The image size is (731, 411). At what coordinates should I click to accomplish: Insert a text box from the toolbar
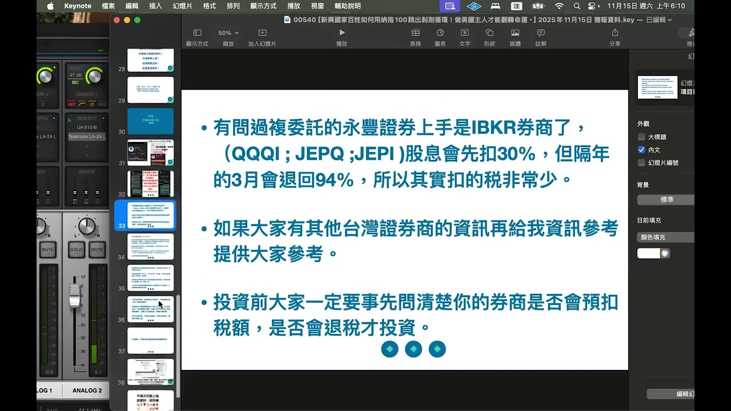[465, 33]
